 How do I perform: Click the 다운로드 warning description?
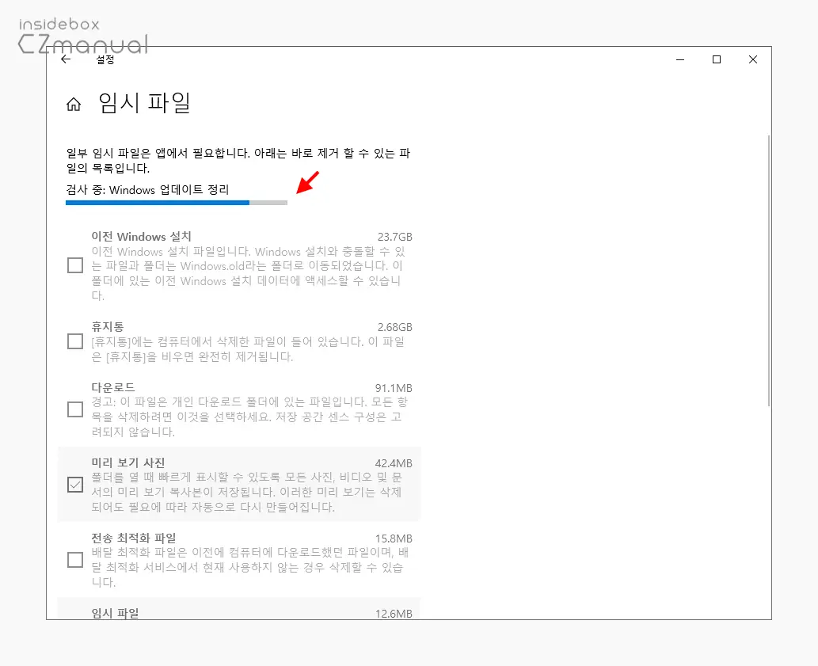coord(249,417)
